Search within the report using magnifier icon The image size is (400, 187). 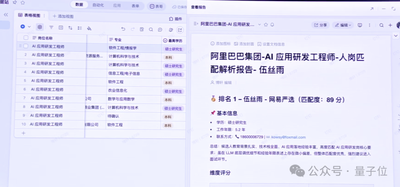pyautogui.click(x=381, y=25)
